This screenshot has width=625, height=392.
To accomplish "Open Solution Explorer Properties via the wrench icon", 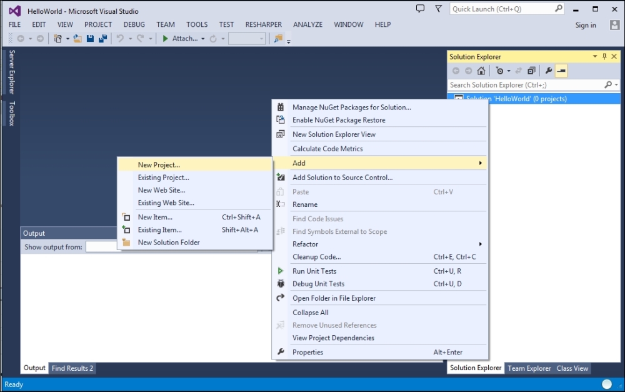I will [548, 70].
